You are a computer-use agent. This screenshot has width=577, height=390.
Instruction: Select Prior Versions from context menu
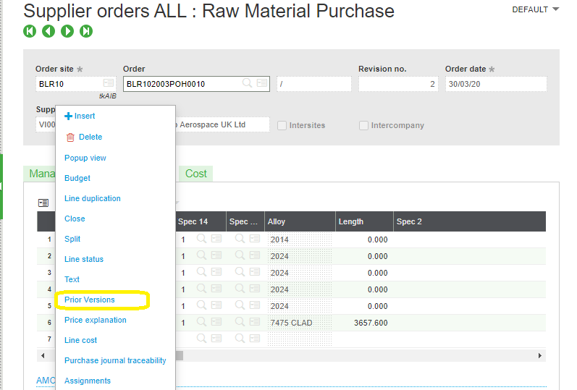click(x=89, y=300)
